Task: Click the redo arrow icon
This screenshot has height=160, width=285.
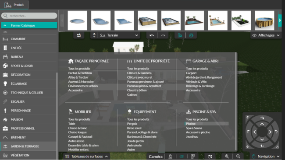Action: pos(163,35)
